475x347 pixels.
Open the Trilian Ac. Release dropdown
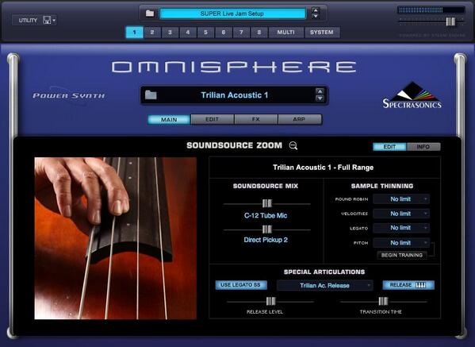coord(324,285)
